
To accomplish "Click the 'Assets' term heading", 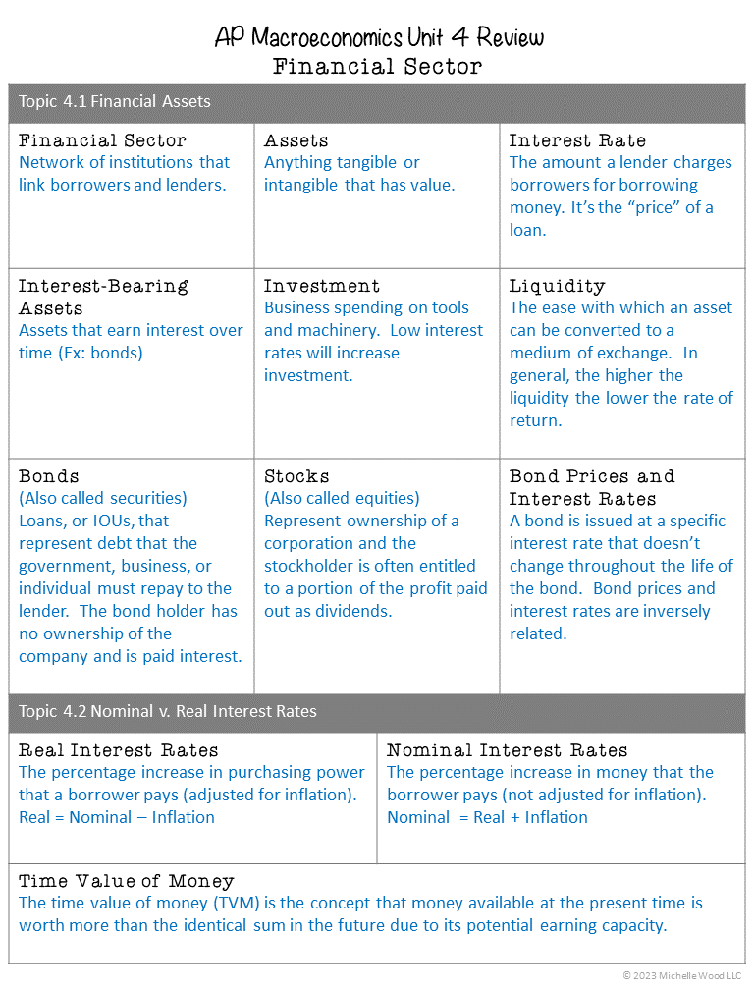I will [x=296, y=140].
